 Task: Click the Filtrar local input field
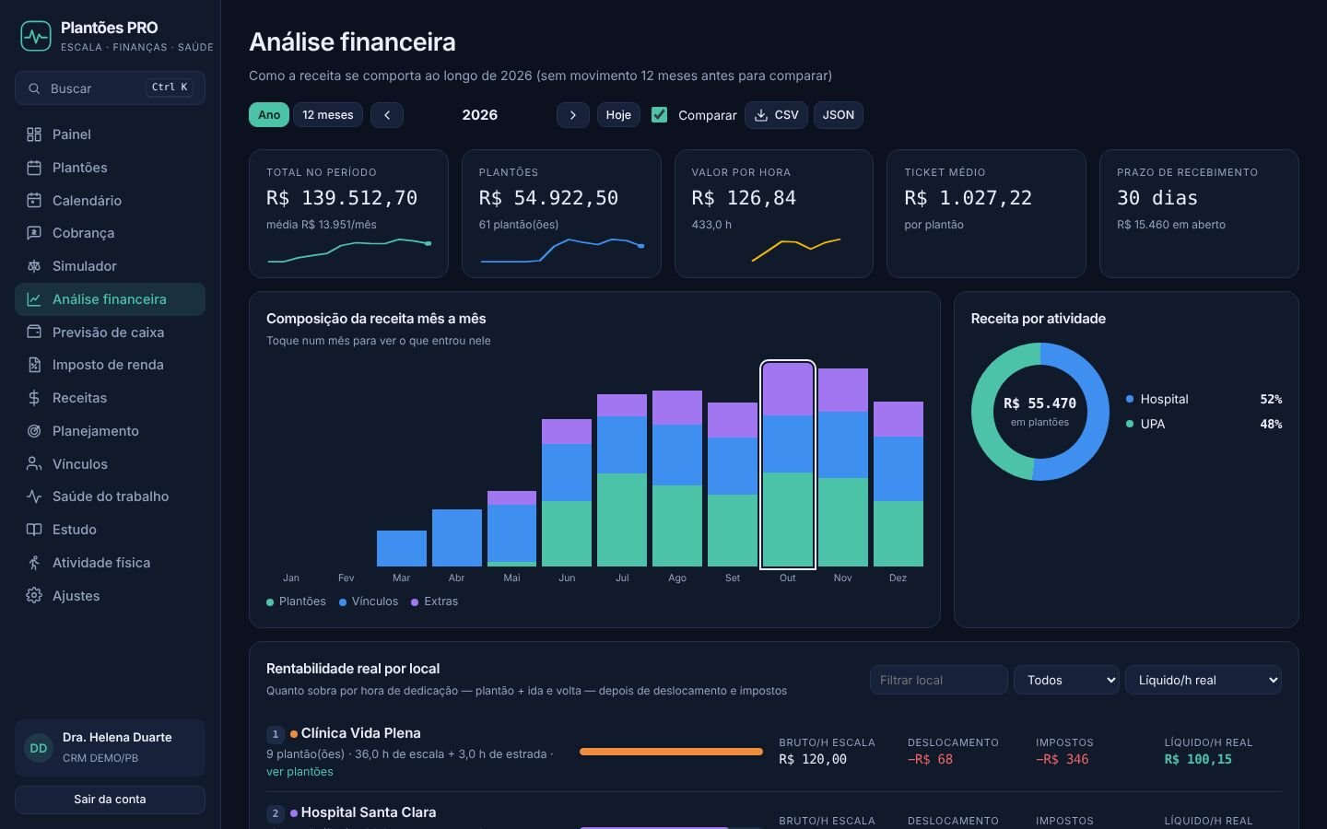(x=938, y=680)
